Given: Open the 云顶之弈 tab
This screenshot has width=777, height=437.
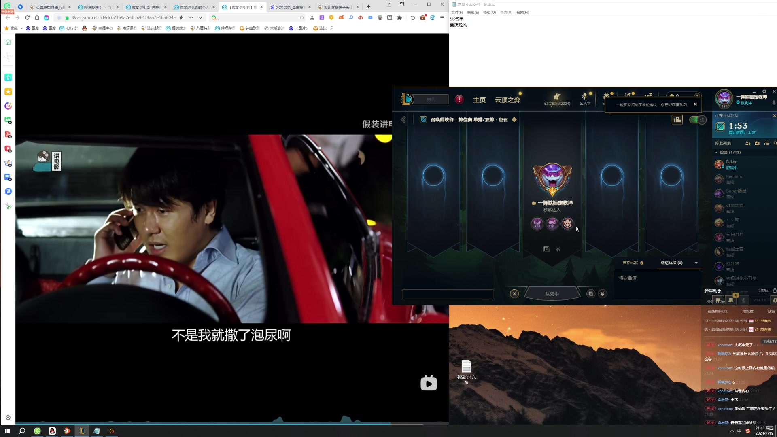Looking at the screenshot, I should [x=507, y=100].
